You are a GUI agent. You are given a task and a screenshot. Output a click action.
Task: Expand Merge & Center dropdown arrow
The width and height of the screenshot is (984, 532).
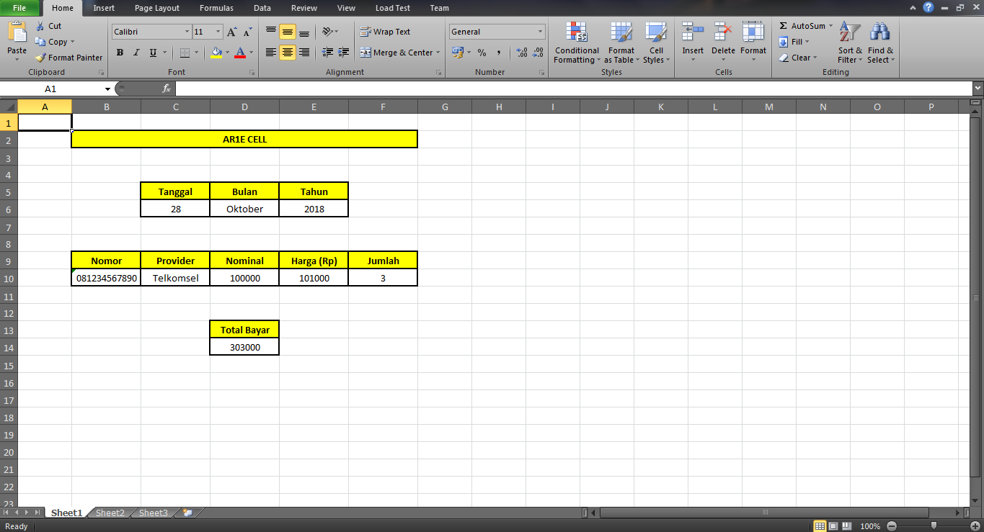coord(438,53)
